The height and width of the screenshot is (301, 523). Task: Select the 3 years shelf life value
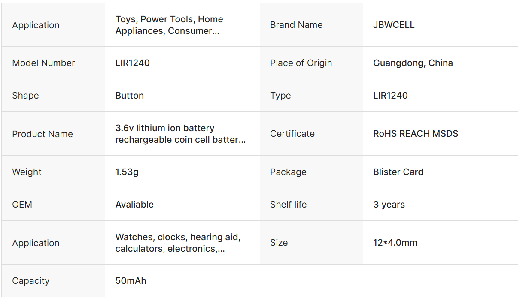pyautogui.click(x=389, y=205)
